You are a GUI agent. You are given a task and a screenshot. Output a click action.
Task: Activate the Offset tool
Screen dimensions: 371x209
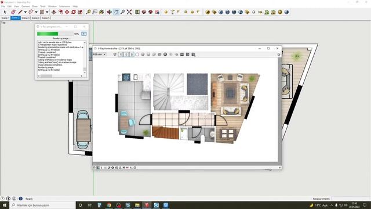[60, 12]
